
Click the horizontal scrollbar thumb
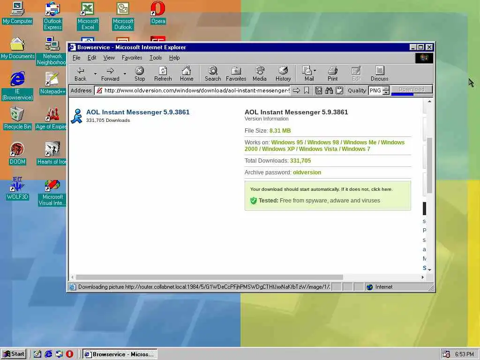tap(210, 277)
